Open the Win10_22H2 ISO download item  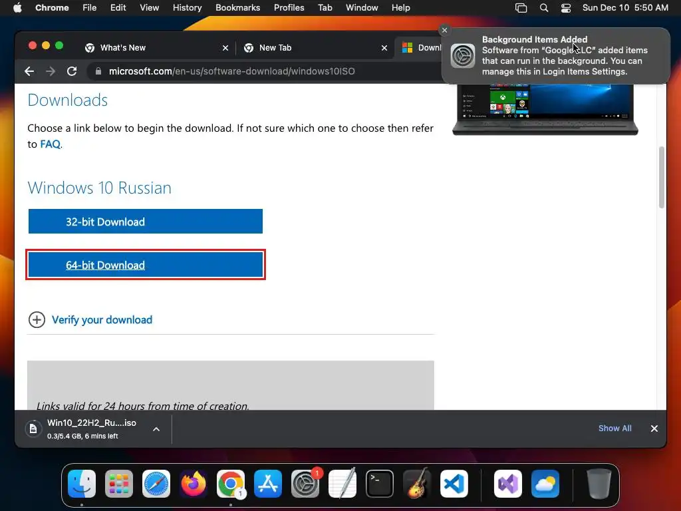[91, 429]
